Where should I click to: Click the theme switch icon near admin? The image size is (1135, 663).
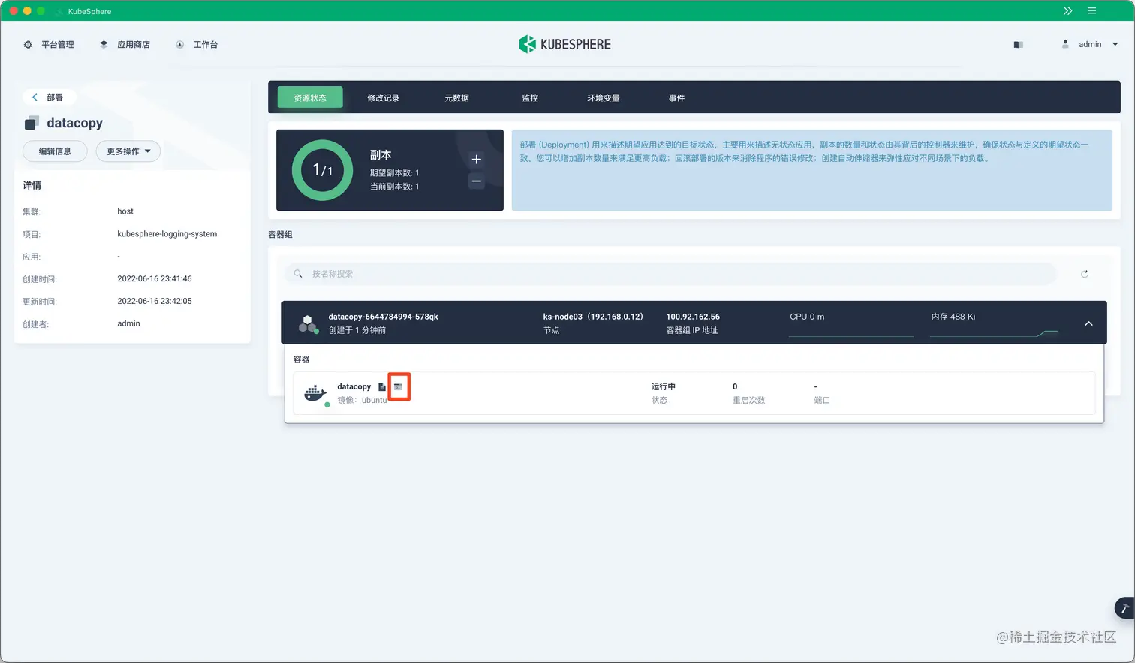[1019, 45]
